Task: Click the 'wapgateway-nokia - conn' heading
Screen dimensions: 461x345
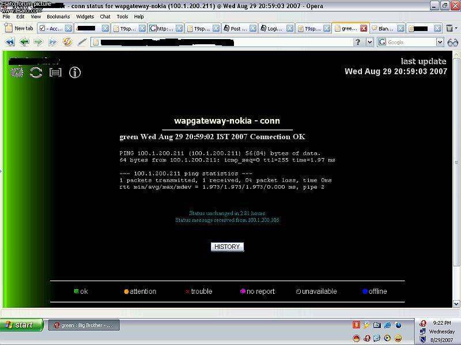Action: (227, 121)
